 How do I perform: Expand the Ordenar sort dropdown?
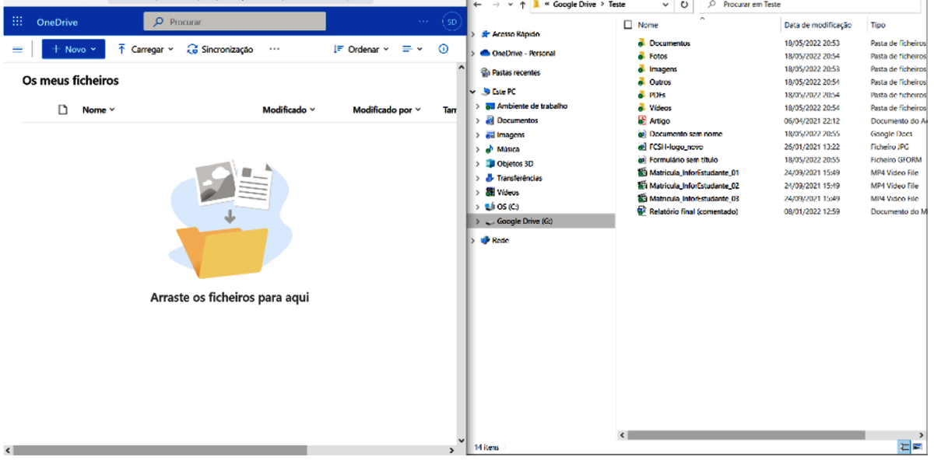[x=361, y=50]
